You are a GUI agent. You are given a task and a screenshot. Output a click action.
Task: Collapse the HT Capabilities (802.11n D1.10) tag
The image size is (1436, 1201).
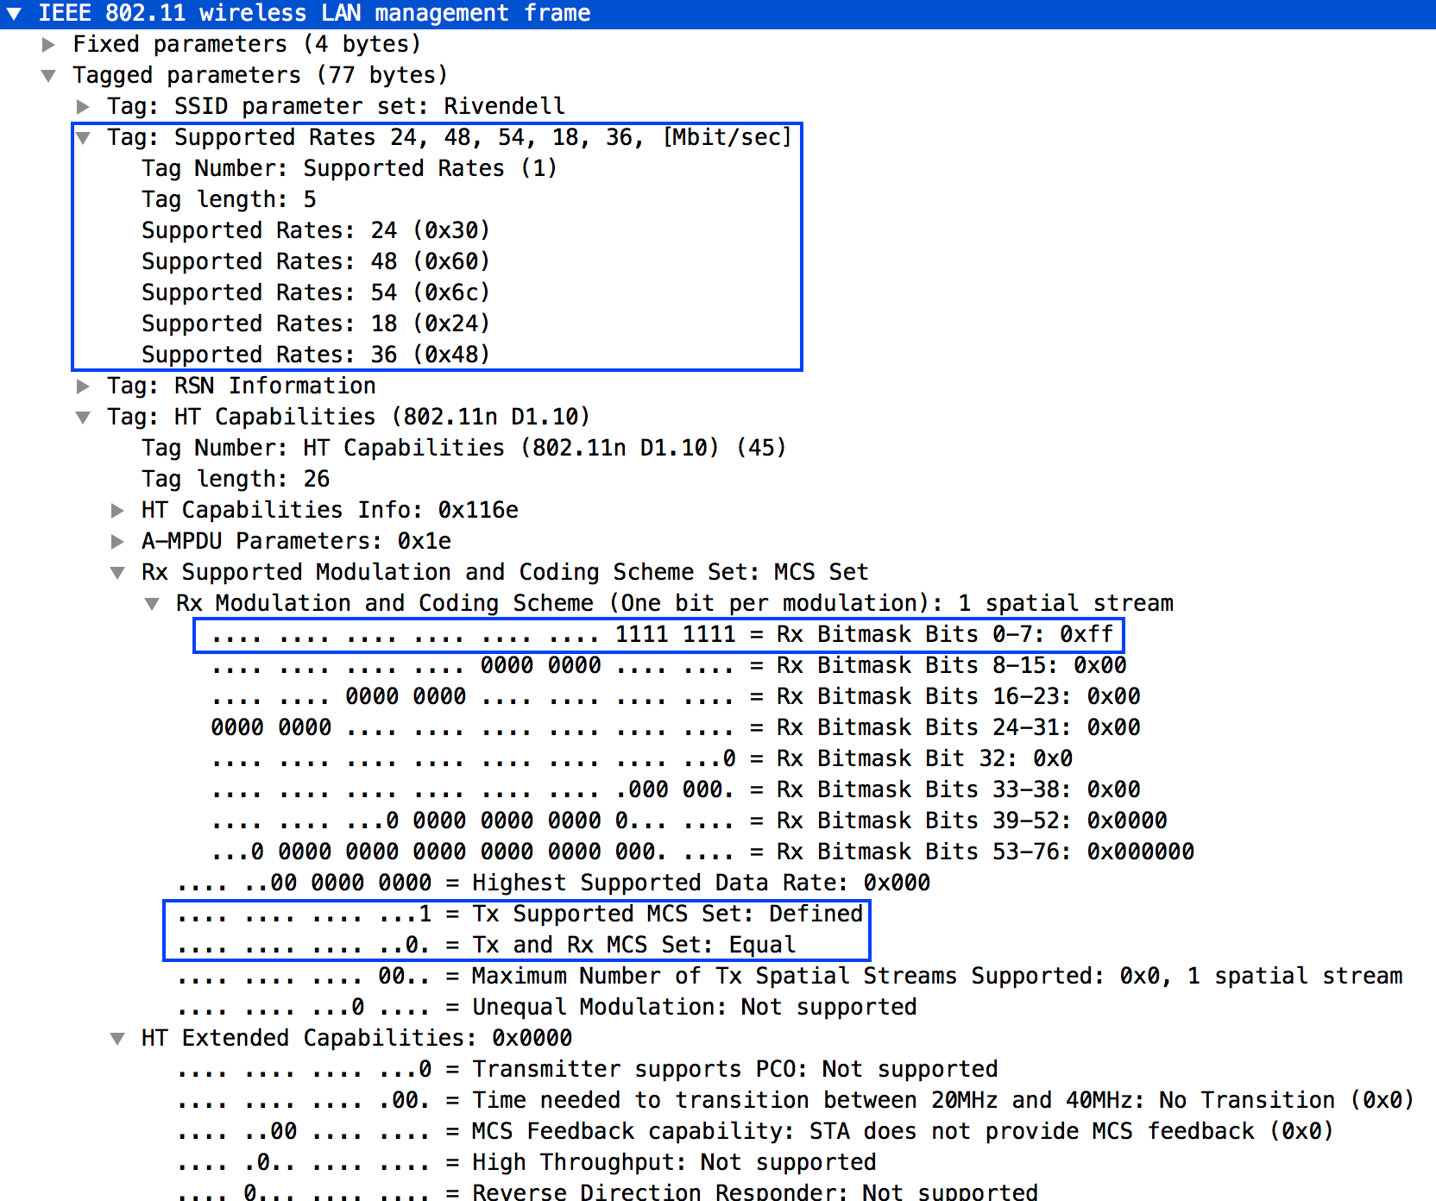coord(83,418)
